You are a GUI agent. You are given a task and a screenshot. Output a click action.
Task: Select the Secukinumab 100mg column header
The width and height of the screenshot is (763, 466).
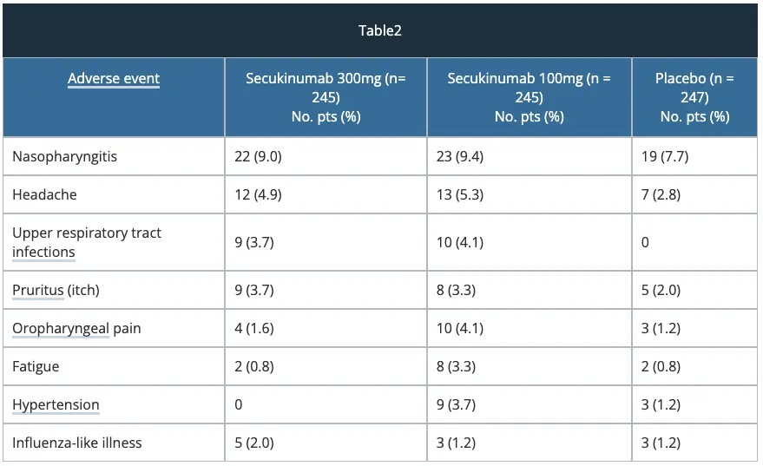tap(529, 97)
